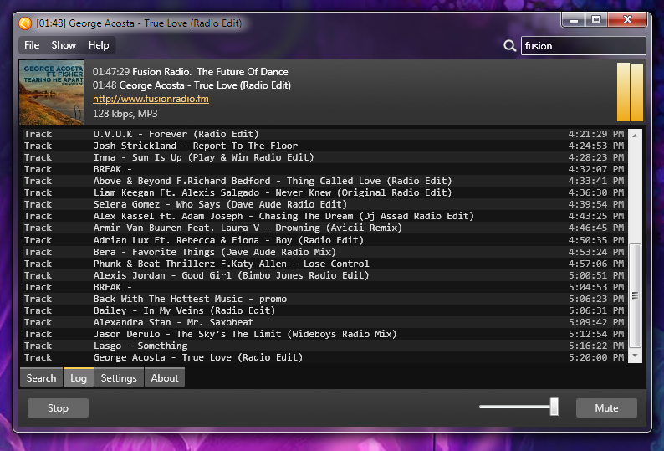Close the radio player window
This screenshot has height=451, width=664.
pyautogui.click(x=627, y=20)
